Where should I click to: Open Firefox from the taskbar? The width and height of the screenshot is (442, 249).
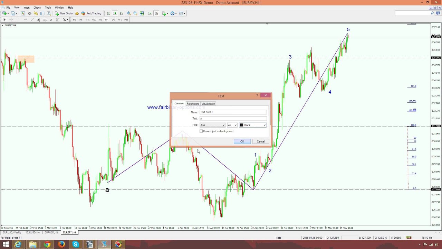coord(61,245)
